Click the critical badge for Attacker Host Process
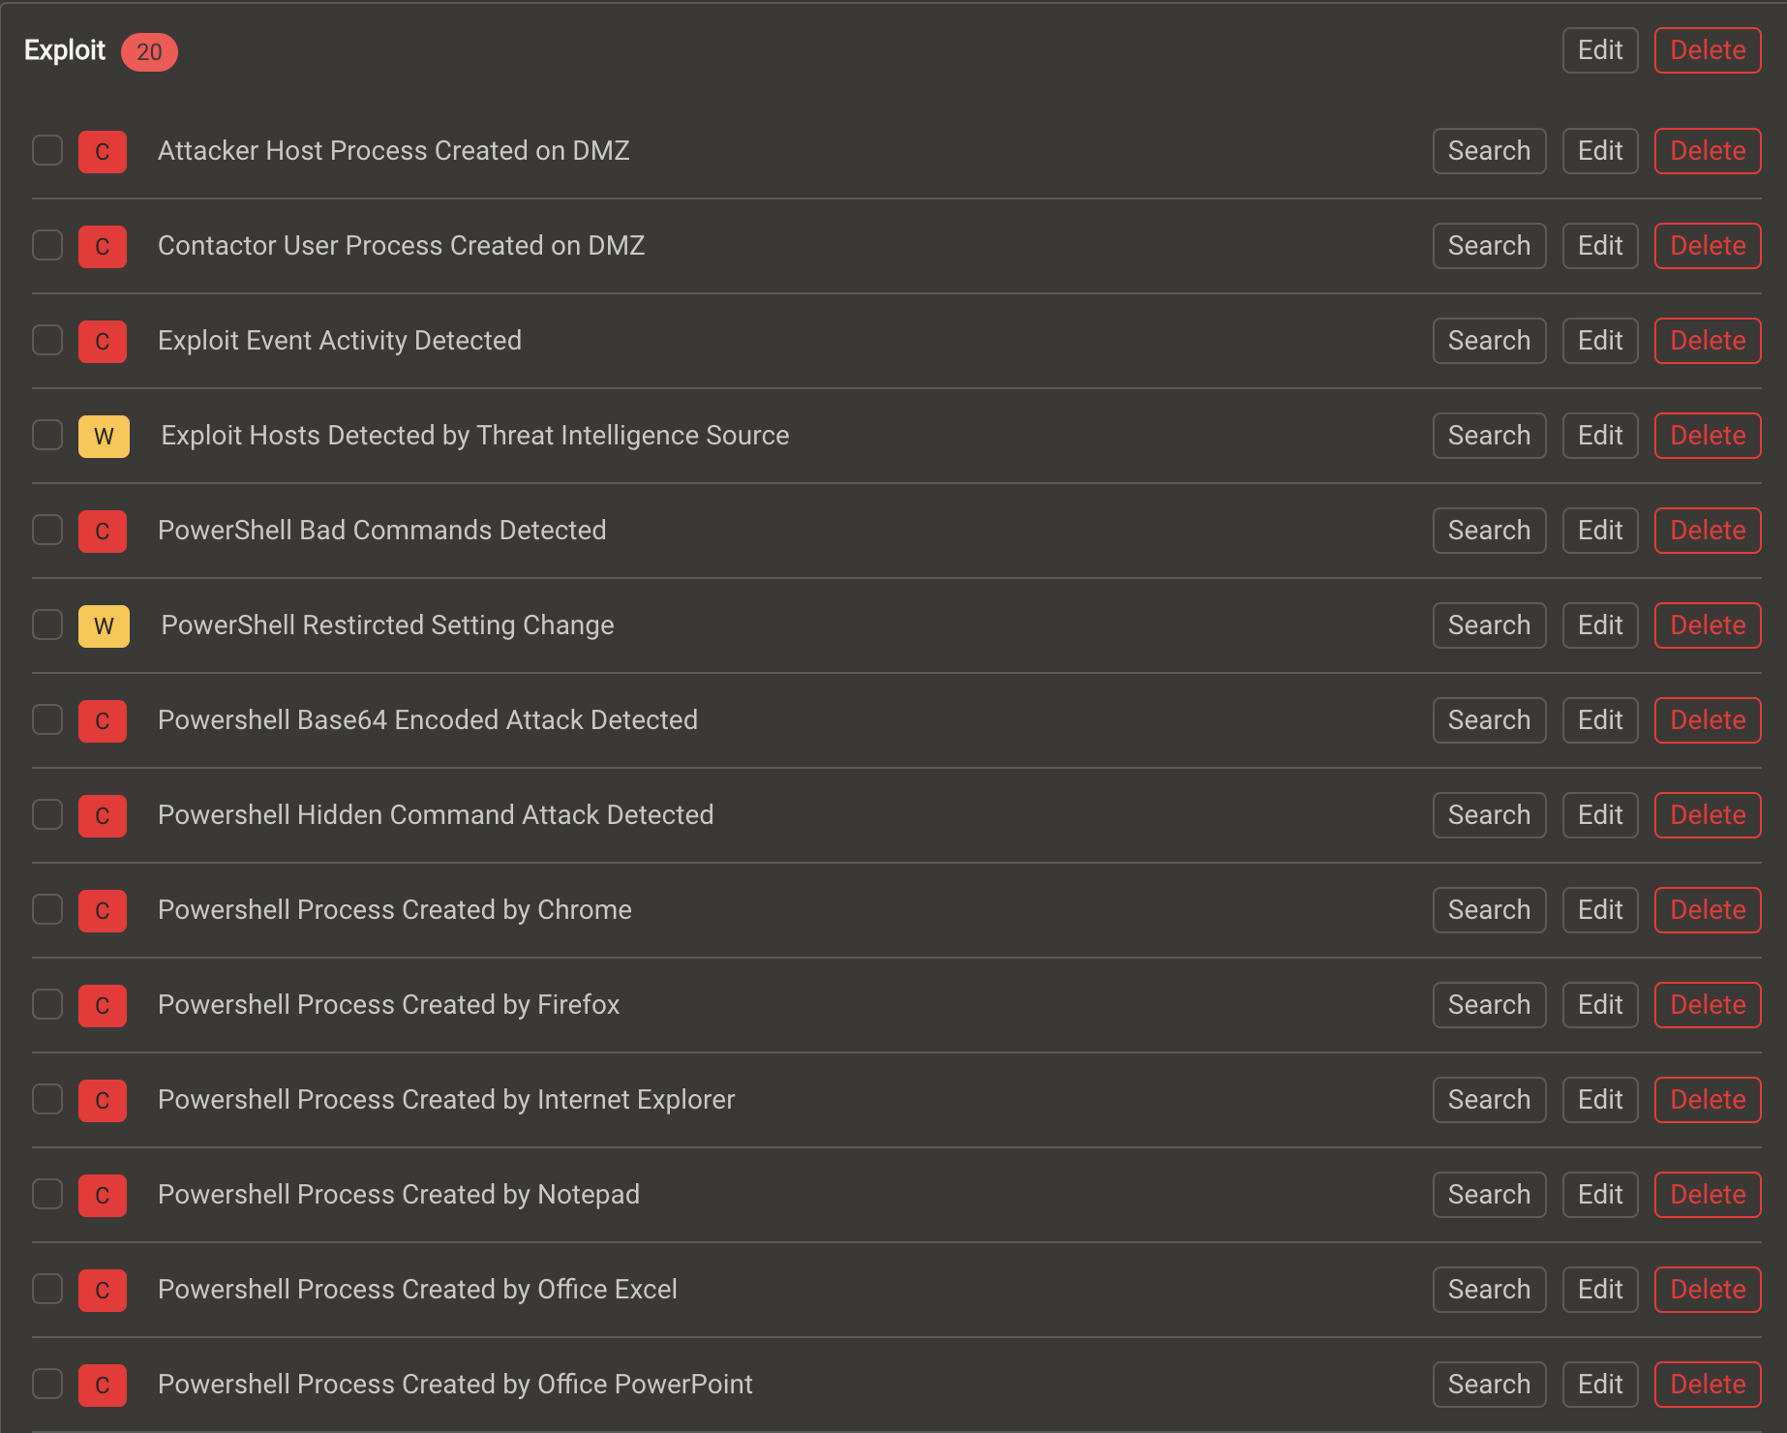The image size is (1787, 1433). [103, 151]
